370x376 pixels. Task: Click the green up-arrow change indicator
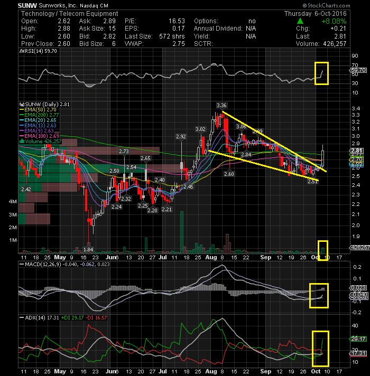point(300,21)
